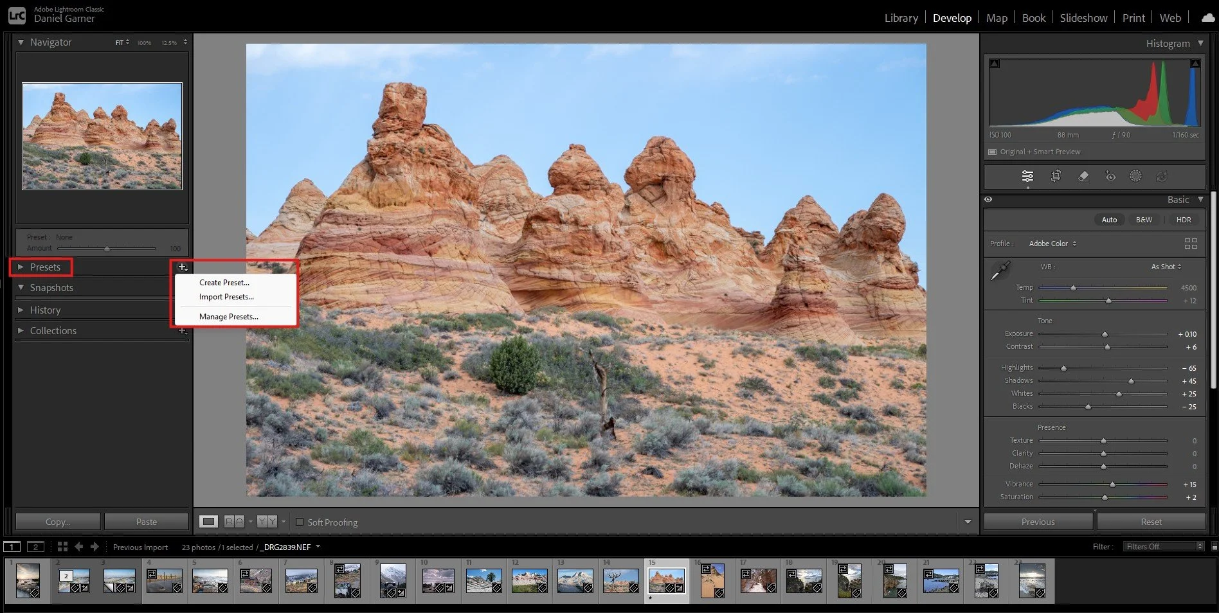The width and height of the screenshot is (1219, 613).
Task: Select the Edit sliders tool icon
Action: pos(1027,176)
